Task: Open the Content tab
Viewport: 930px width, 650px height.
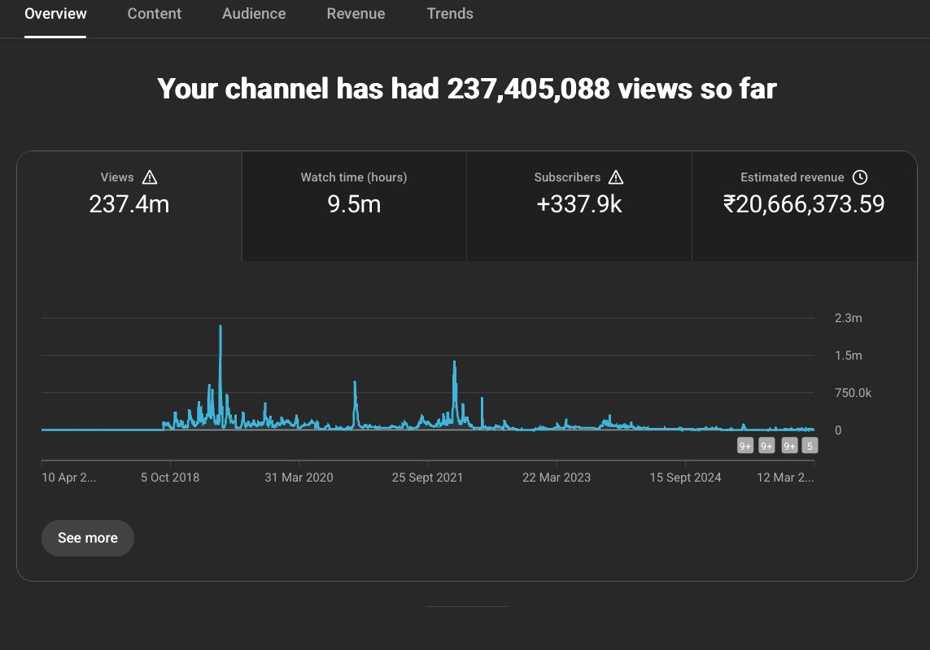Action: point(155,14)
